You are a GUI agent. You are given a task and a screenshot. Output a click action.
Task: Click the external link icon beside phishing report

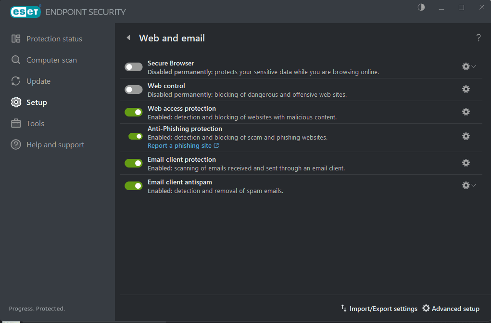tap(216, 145)
